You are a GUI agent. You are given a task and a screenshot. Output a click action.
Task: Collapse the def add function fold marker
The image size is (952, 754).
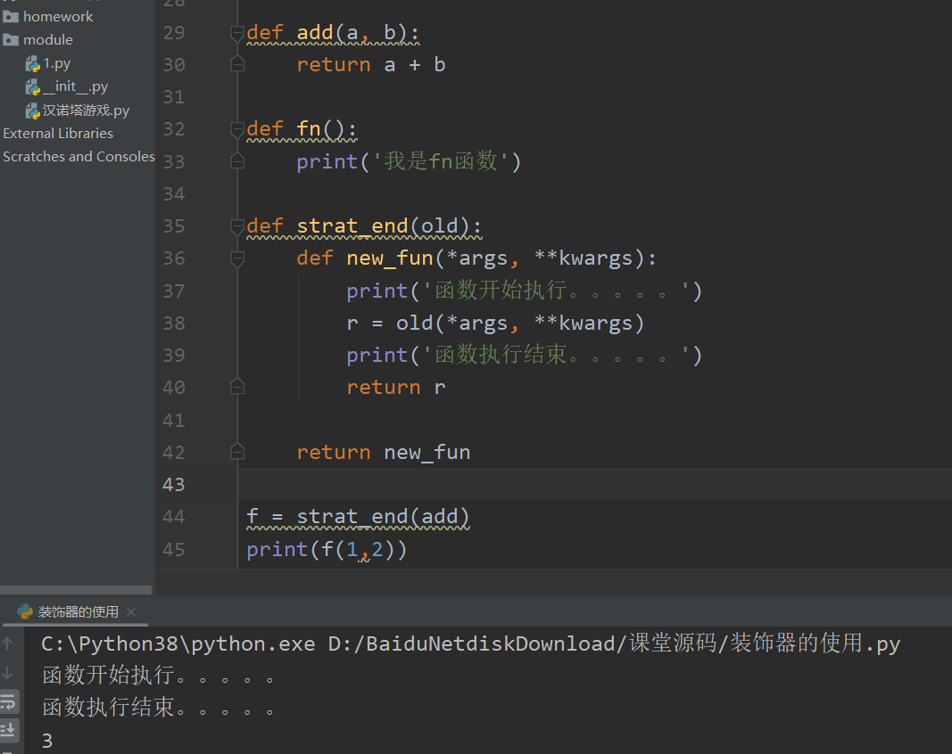click(237, 33)
